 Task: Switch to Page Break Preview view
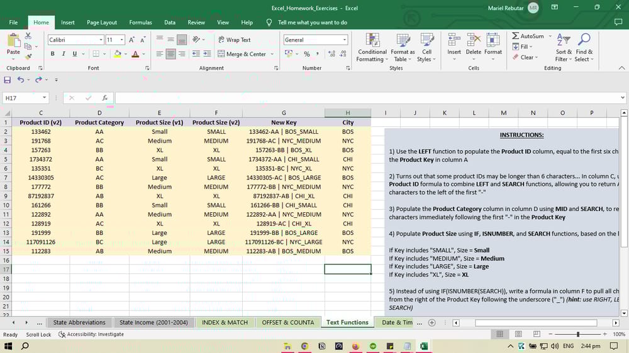537,334
